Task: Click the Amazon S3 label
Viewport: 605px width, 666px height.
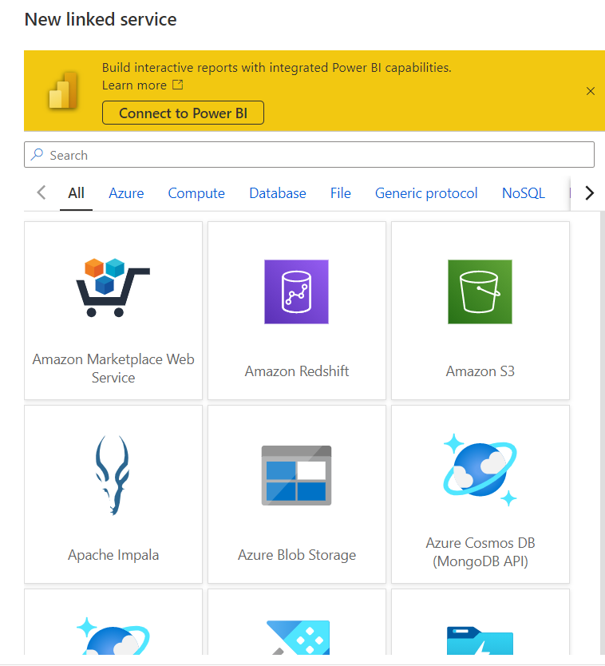Action: pyautogui.click(x=480, y=371)
